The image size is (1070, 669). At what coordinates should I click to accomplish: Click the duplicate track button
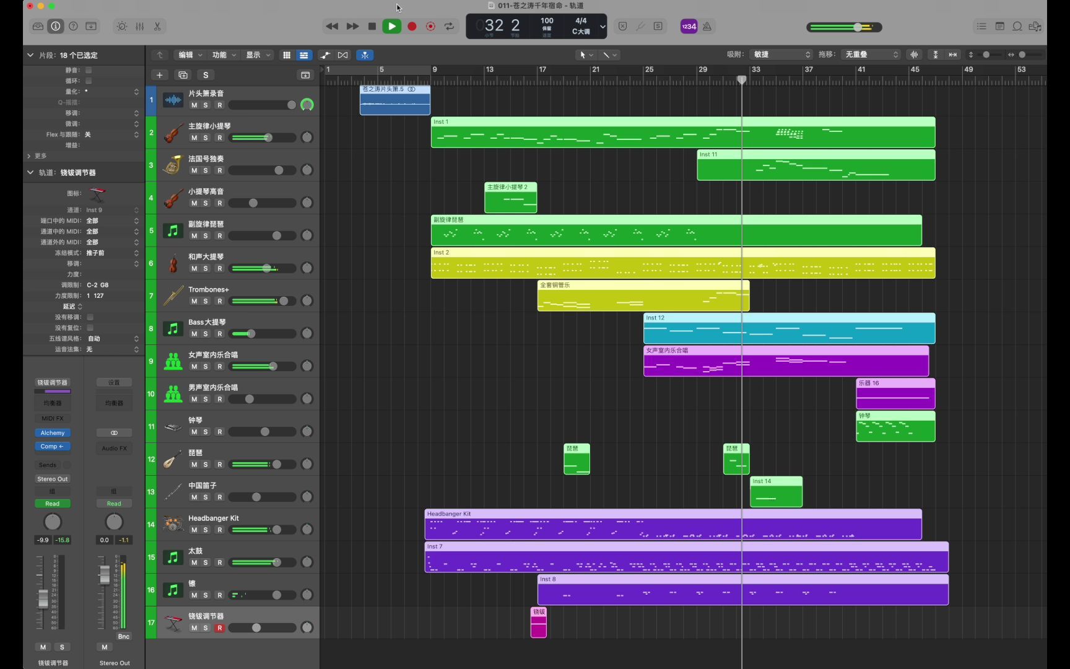pyautogui.click(x=183, y=75)
